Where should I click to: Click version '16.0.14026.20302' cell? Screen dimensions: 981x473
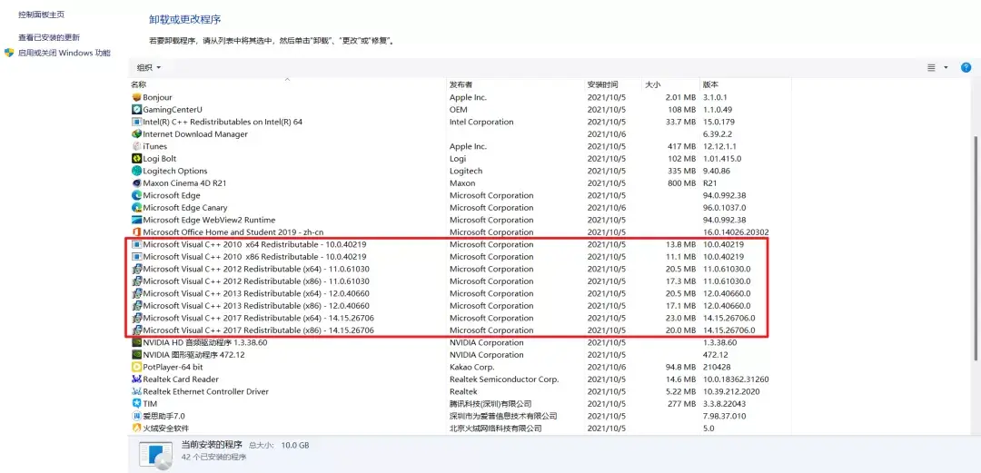(x=737, y=232)
